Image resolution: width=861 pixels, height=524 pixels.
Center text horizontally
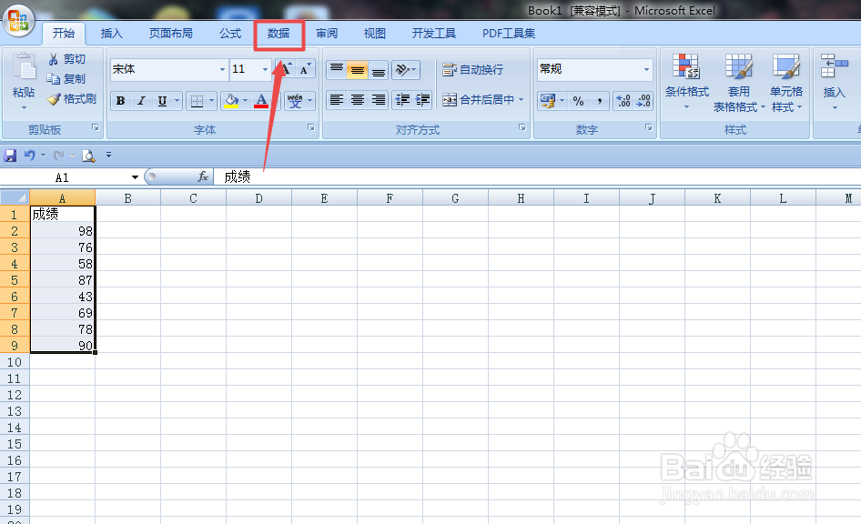click(x=357, y=100)
